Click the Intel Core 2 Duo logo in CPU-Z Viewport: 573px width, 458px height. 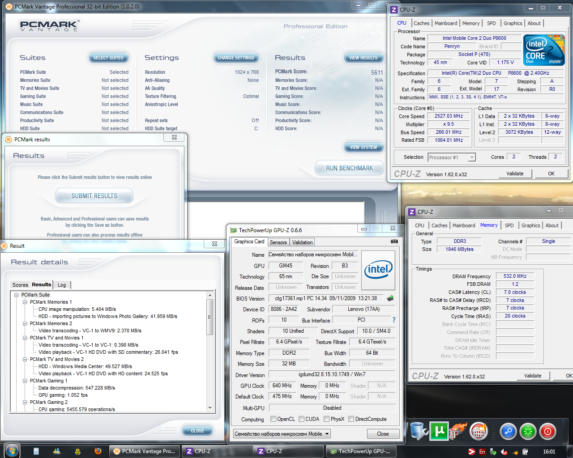[x=544, y=50]
